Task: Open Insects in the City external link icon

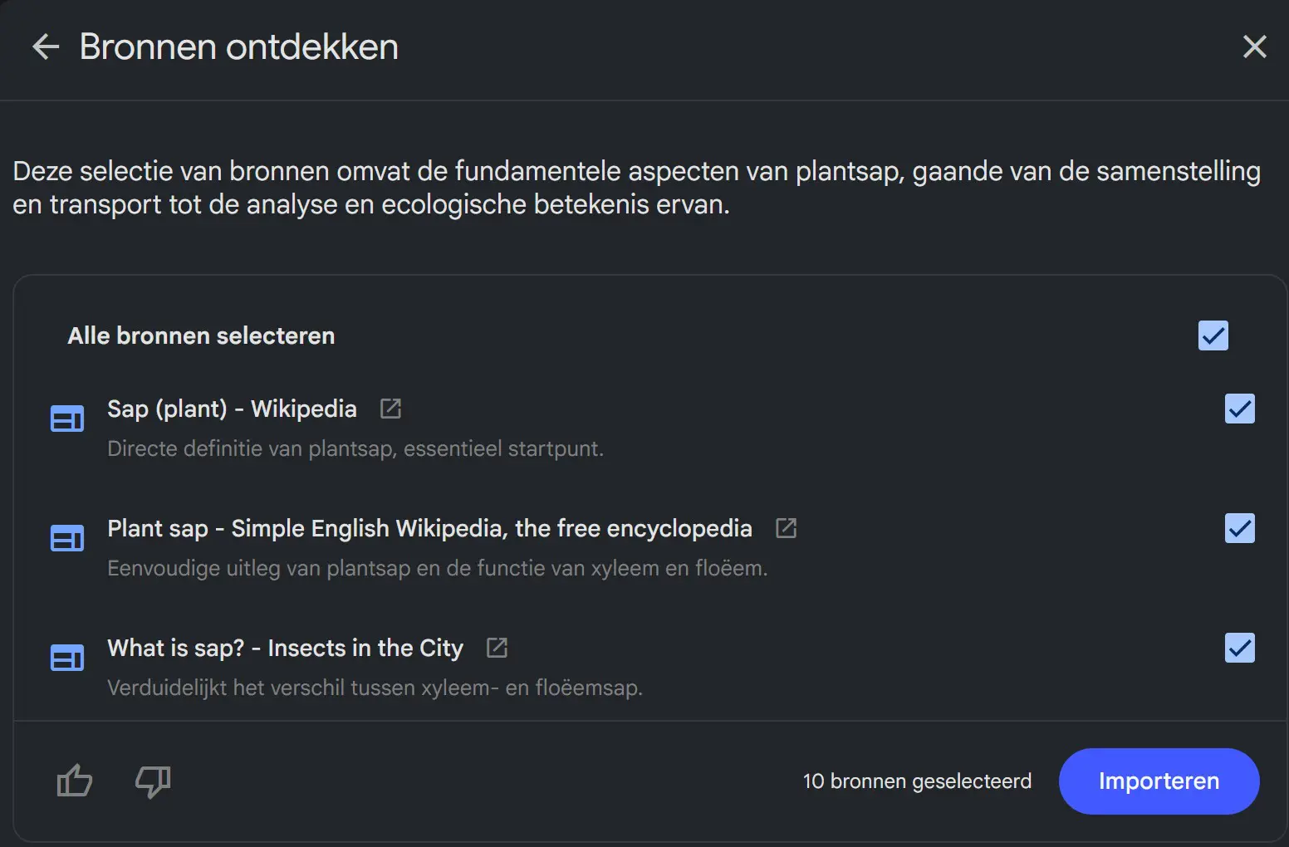Action: (x=497, y=648)
